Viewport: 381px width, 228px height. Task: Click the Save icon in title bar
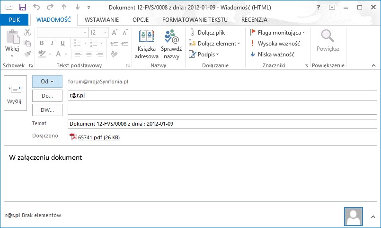pyautogui.click(x=23, y=7)
